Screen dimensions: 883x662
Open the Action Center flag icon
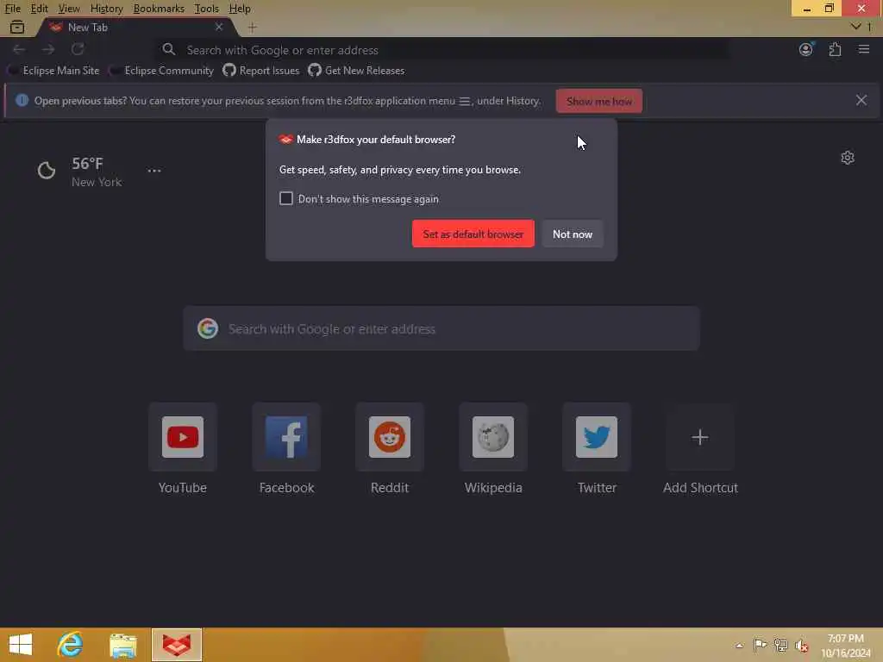pos(760,645)
